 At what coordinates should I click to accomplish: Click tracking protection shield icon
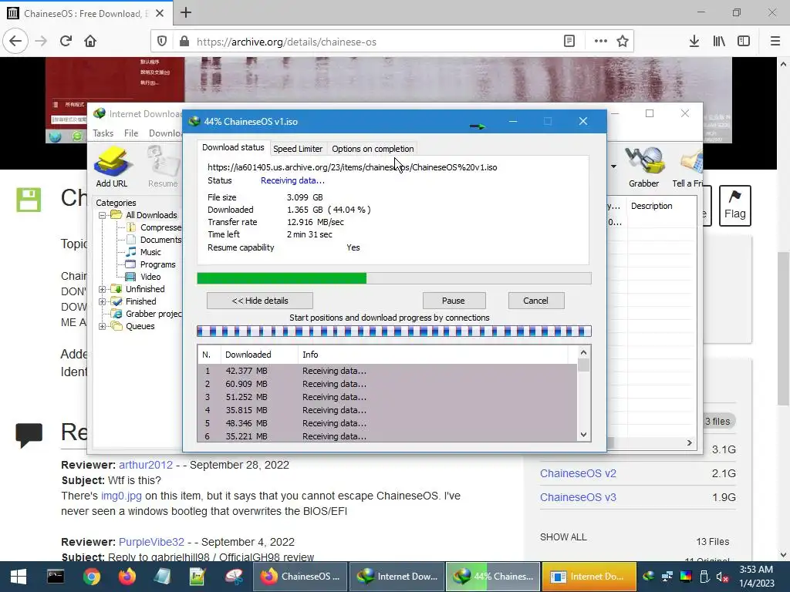click(162, 42)
